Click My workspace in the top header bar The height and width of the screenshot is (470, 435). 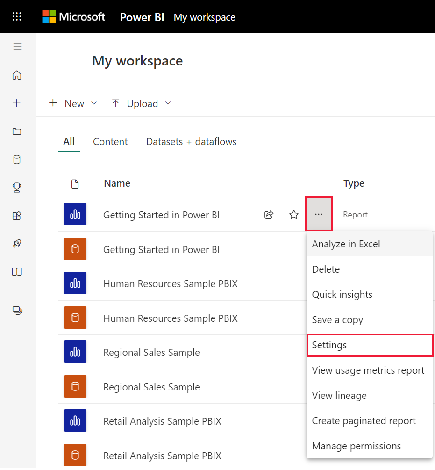(205, 17)
